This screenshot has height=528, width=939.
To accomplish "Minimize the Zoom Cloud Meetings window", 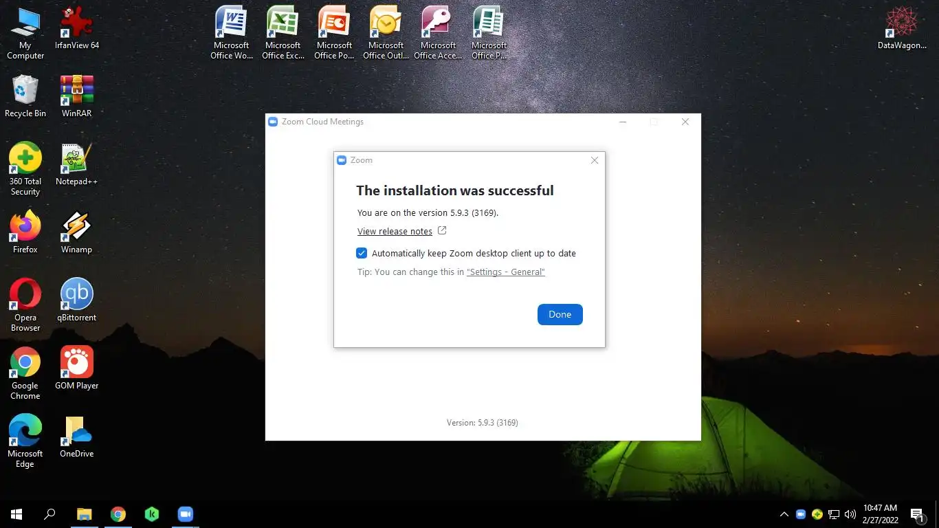I will [623, 122].
